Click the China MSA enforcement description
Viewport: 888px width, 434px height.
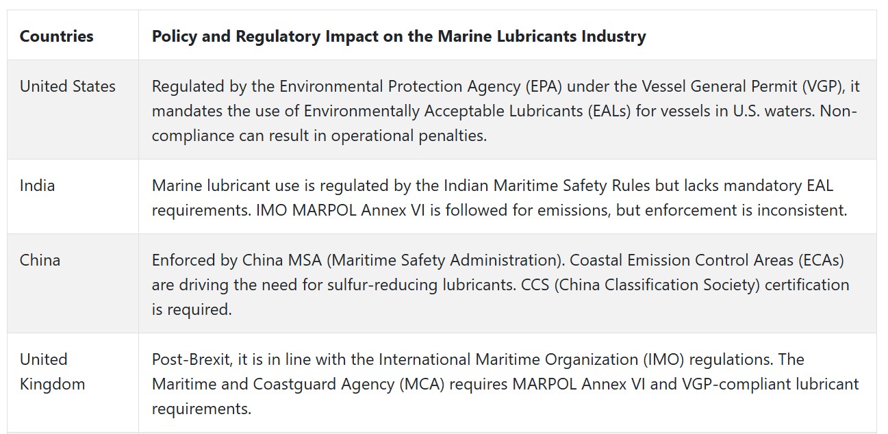click(x=500, y=284)
